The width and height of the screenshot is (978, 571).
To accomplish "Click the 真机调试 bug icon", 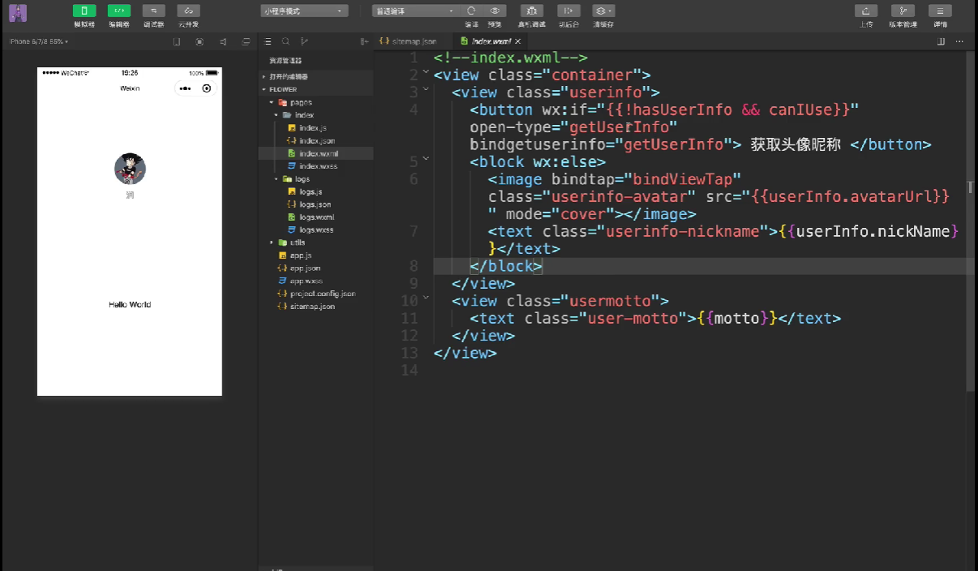I will tap(532, 11).
